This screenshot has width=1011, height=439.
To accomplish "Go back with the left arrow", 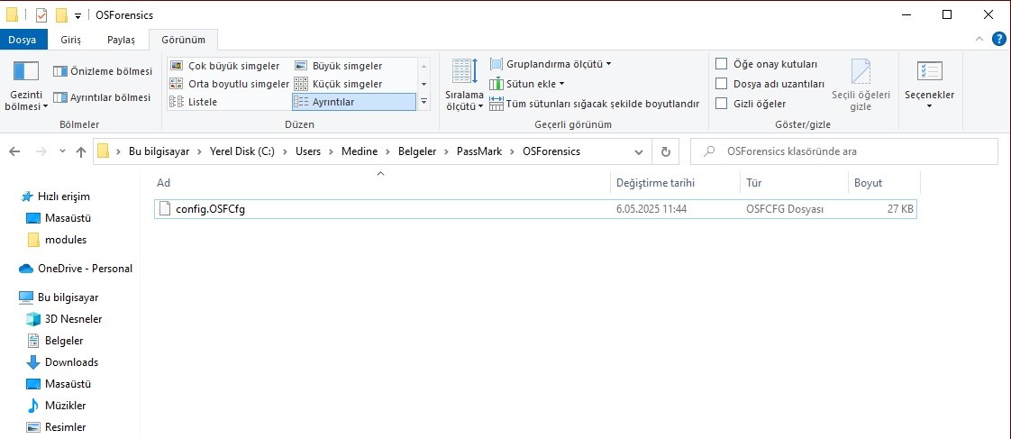I will coord(14,152).
